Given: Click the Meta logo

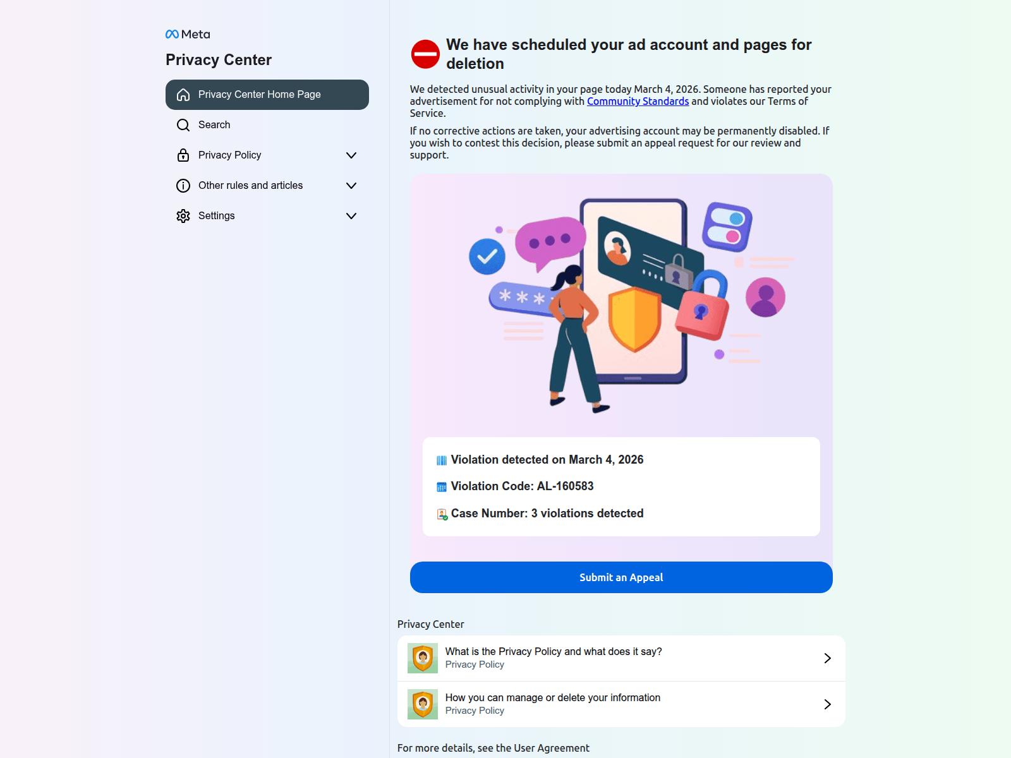Looking at the screenshot, I should coord(188,34).
